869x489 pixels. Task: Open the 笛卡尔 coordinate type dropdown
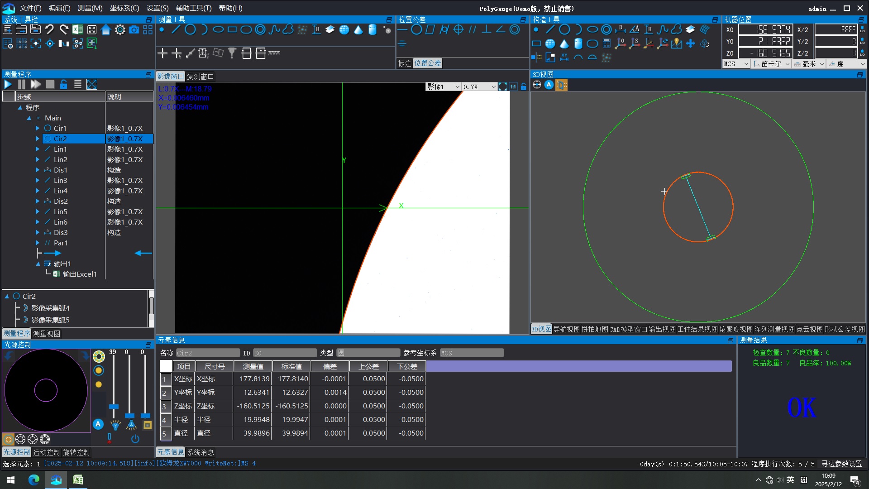[x=771, y=64]
